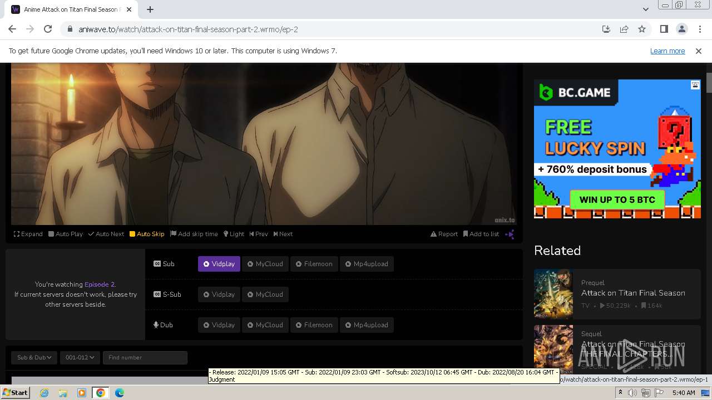Screen dimensions: 712x400
Task: Open Sequel anime thumbnail
Action: [x=553, y=349]
